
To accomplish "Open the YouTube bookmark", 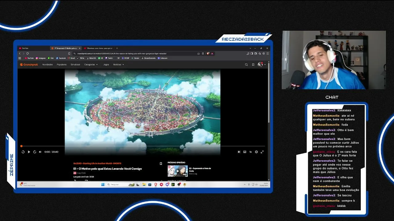I will (x=29, y=58).
